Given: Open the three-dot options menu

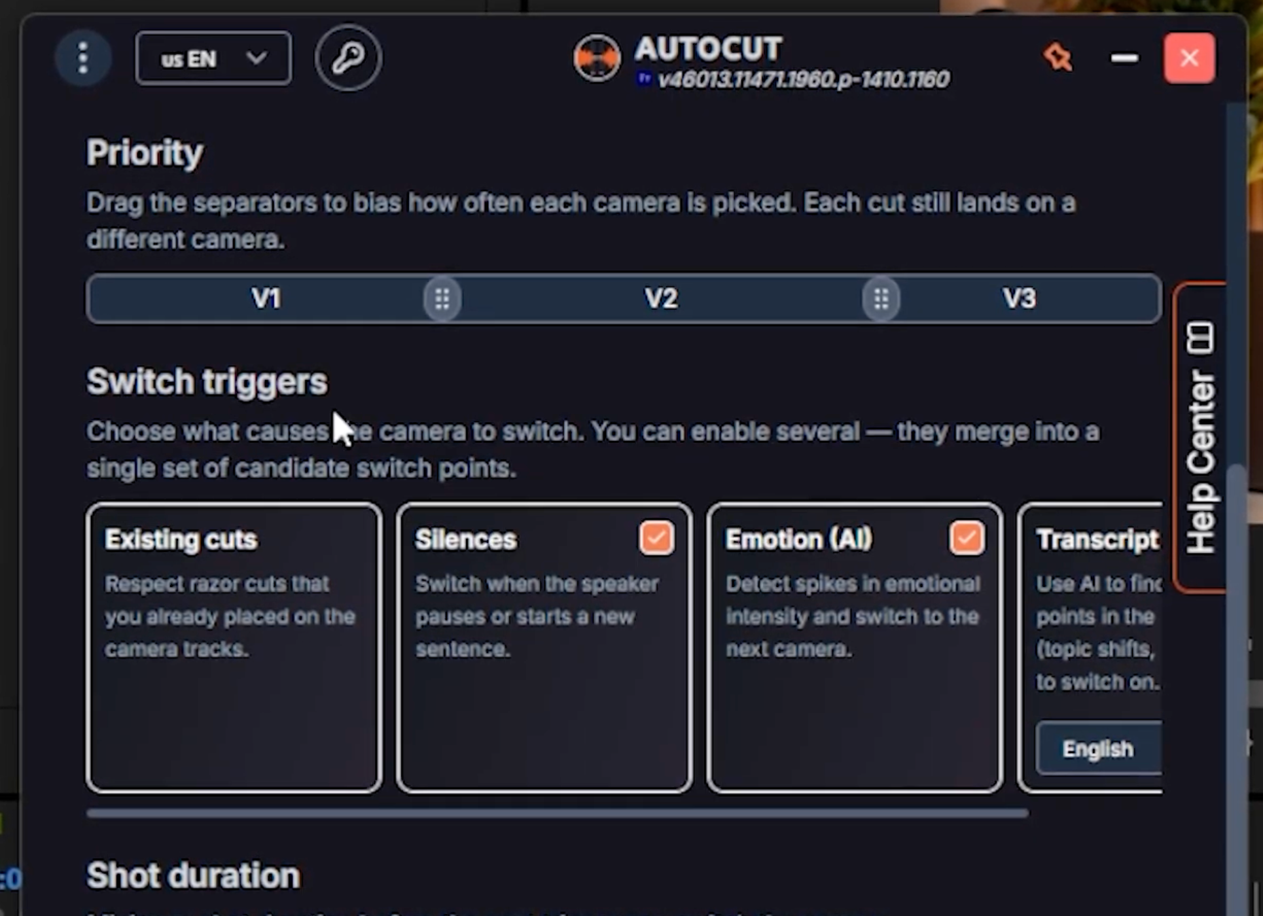Looking at the screenshot, I should 83,58.
